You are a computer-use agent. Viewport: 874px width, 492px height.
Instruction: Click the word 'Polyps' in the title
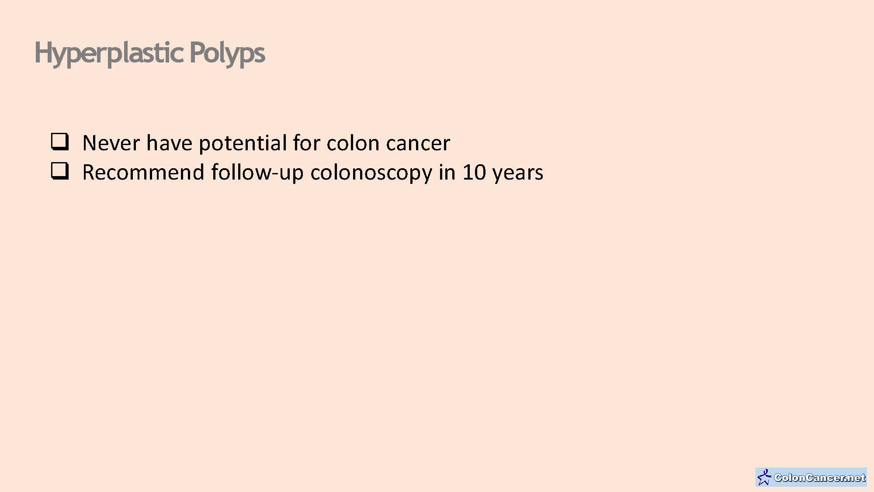(x=227, y=53)
